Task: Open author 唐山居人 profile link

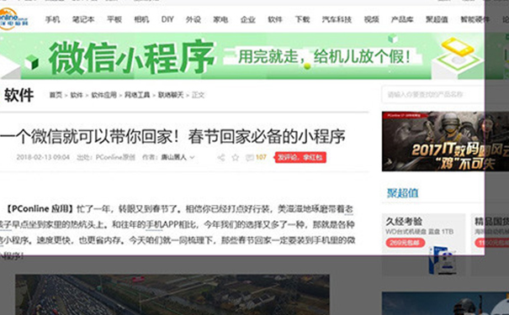Action: [x=174, y=158]
